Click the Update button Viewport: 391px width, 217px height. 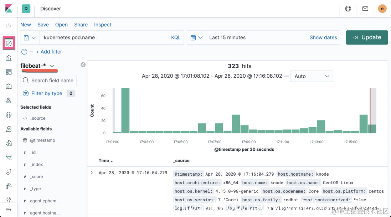click(x=367, y=37)
